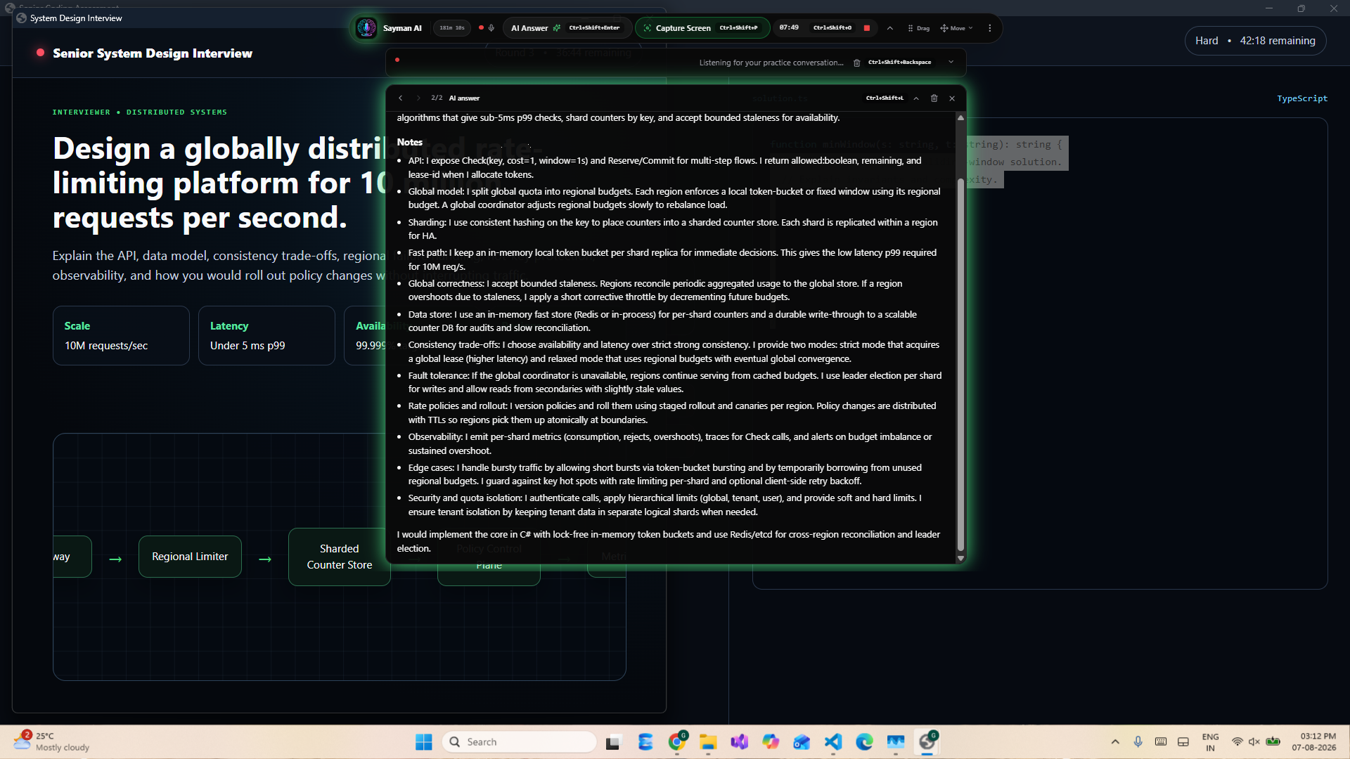Toggle the microphone in Sayman AI toolbar

point(491,28)
